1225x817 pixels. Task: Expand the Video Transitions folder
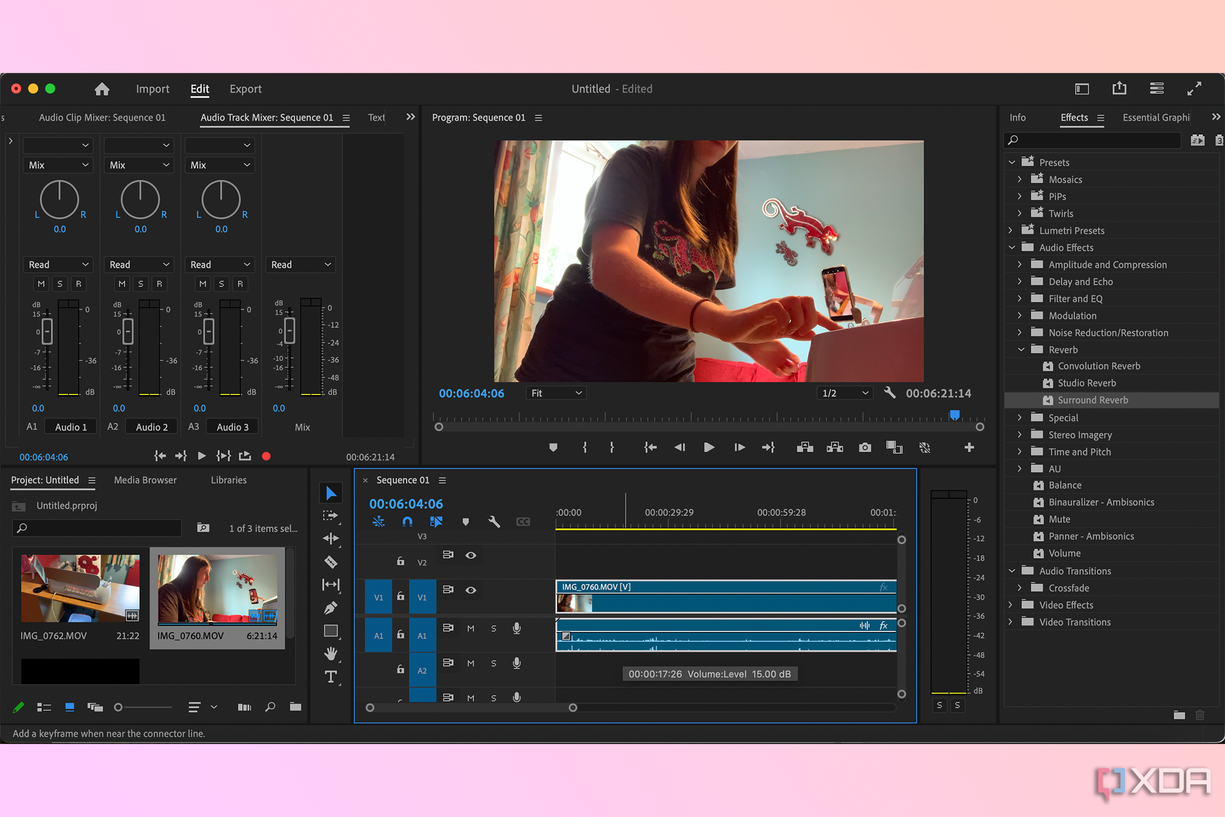click(1014, 623)
